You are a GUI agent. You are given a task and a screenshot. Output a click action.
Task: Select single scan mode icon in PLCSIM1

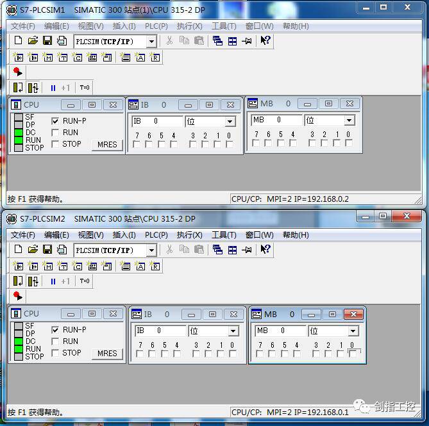coord(18,88)
